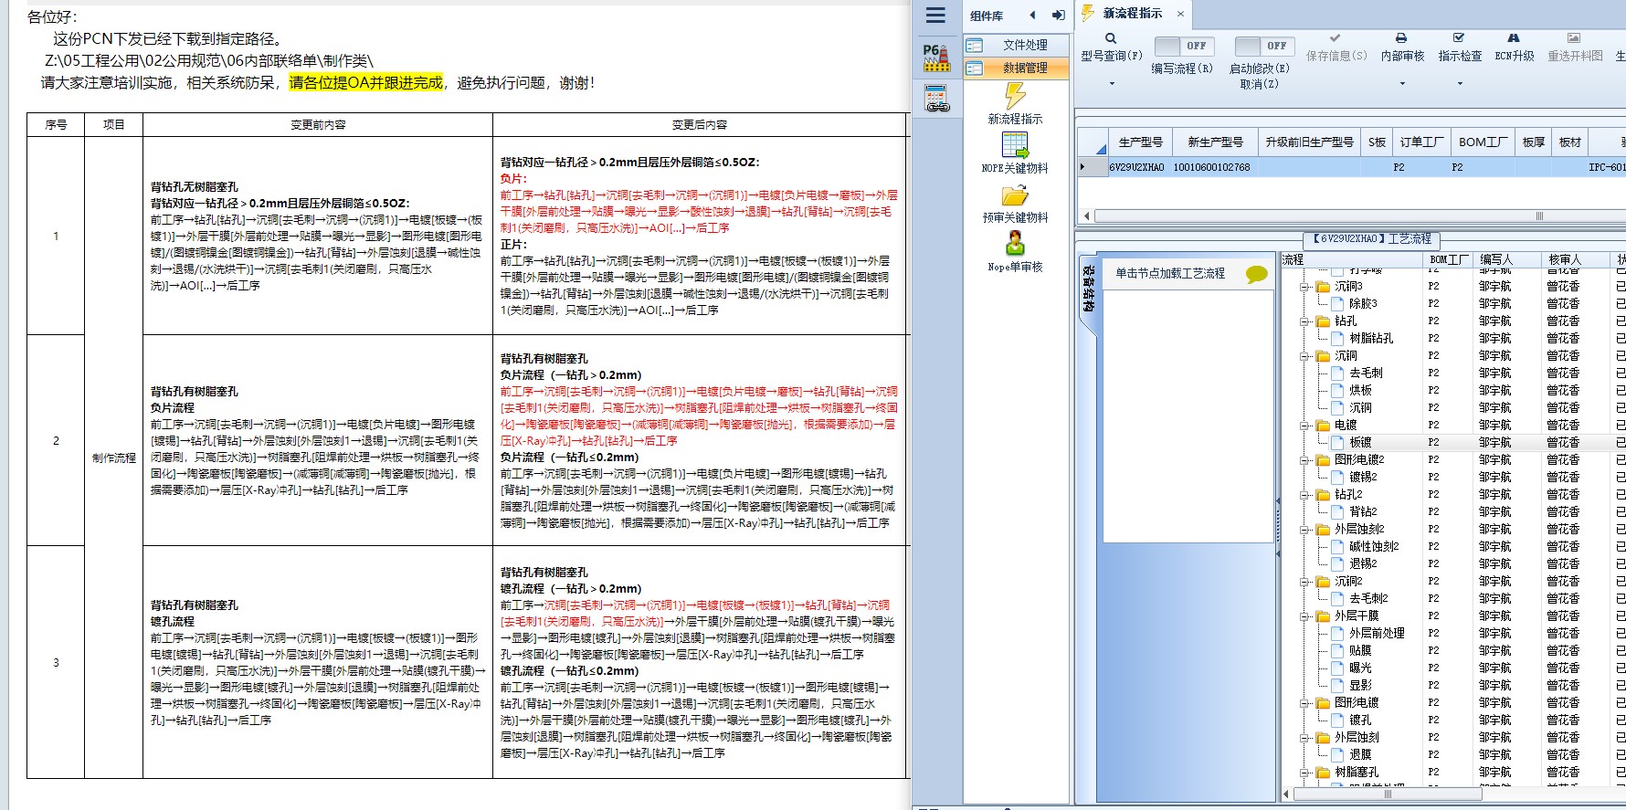Click 型号查询(F) magnifier icon
The width and height of the screenshot is (1626, 810).
pyautogui.click(x=1111, y=38)
